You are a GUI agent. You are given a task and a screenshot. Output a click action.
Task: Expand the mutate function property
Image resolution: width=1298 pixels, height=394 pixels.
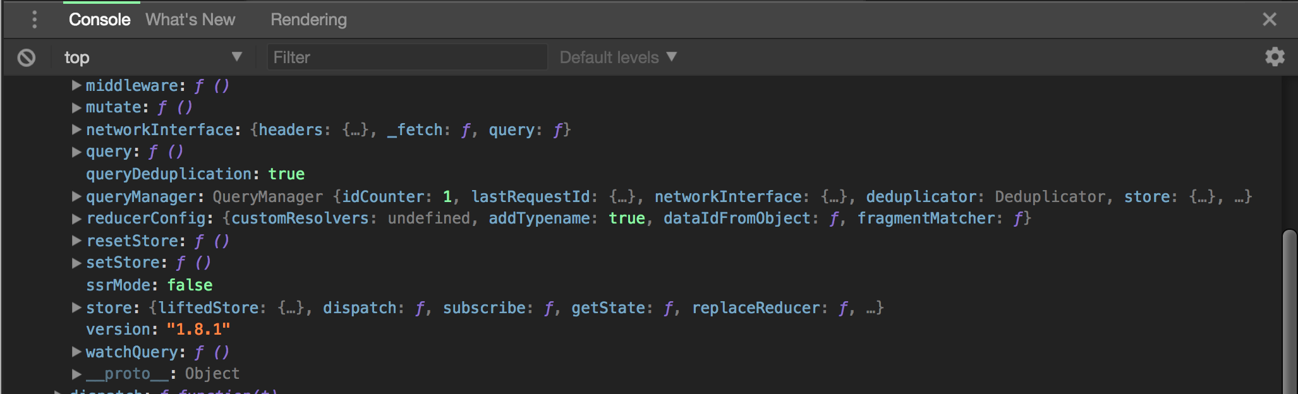(x=76, y=107)
